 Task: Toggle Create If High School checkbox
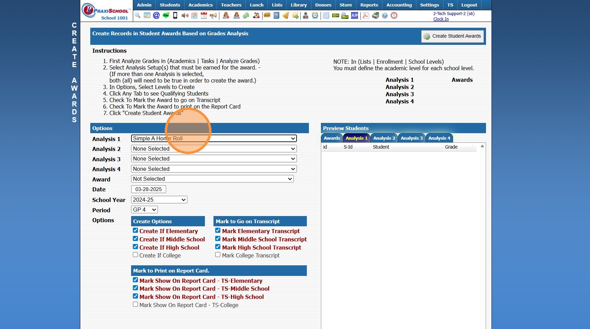coord(135,247)
